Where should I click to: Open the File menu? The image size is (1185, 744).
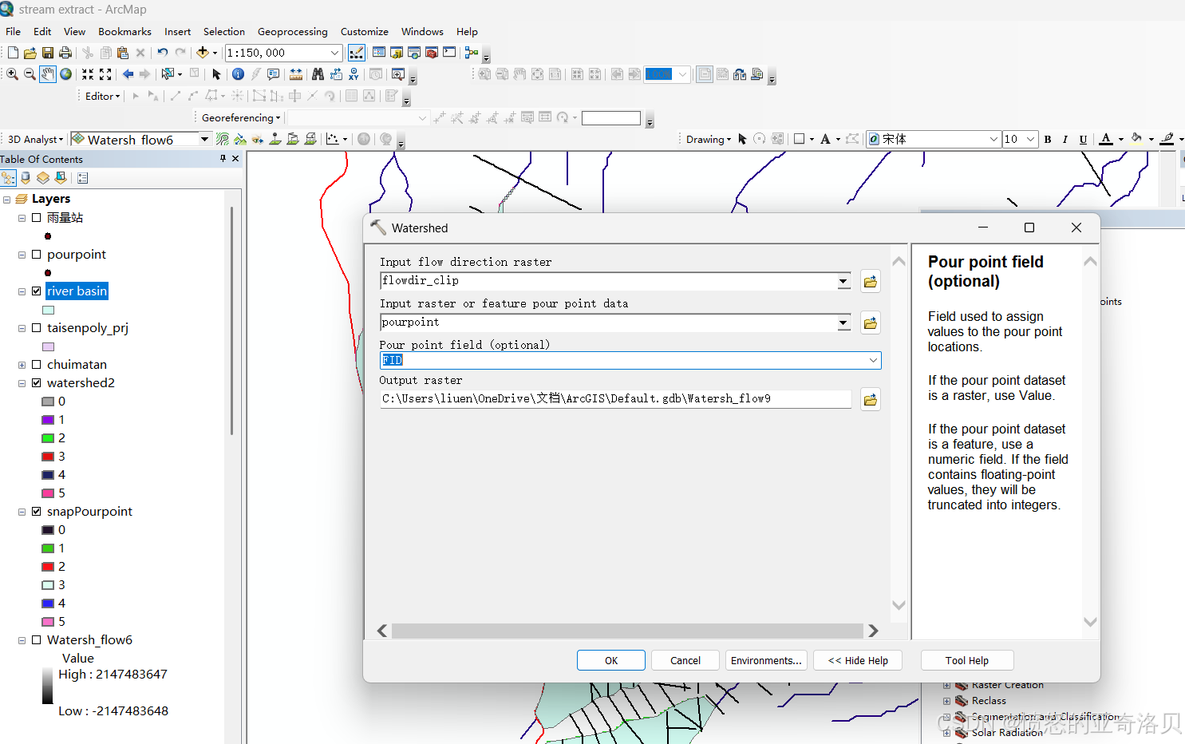pyautogui.click(x=13, y=31)
